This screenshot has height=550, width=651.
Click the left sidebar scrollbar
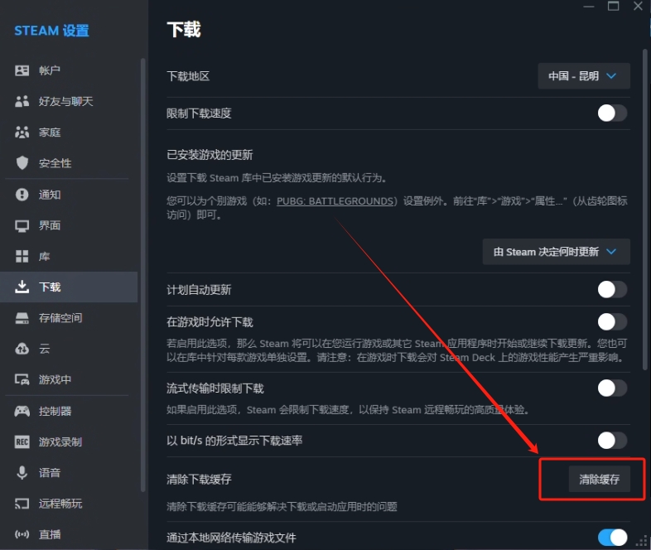tap(142, 275)
